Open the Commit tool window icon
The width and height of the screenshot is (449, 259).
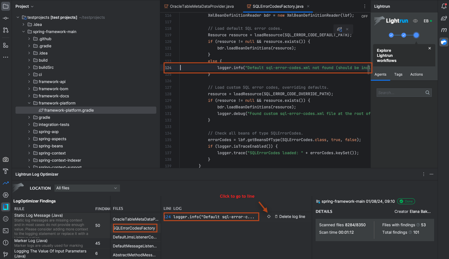6,18
